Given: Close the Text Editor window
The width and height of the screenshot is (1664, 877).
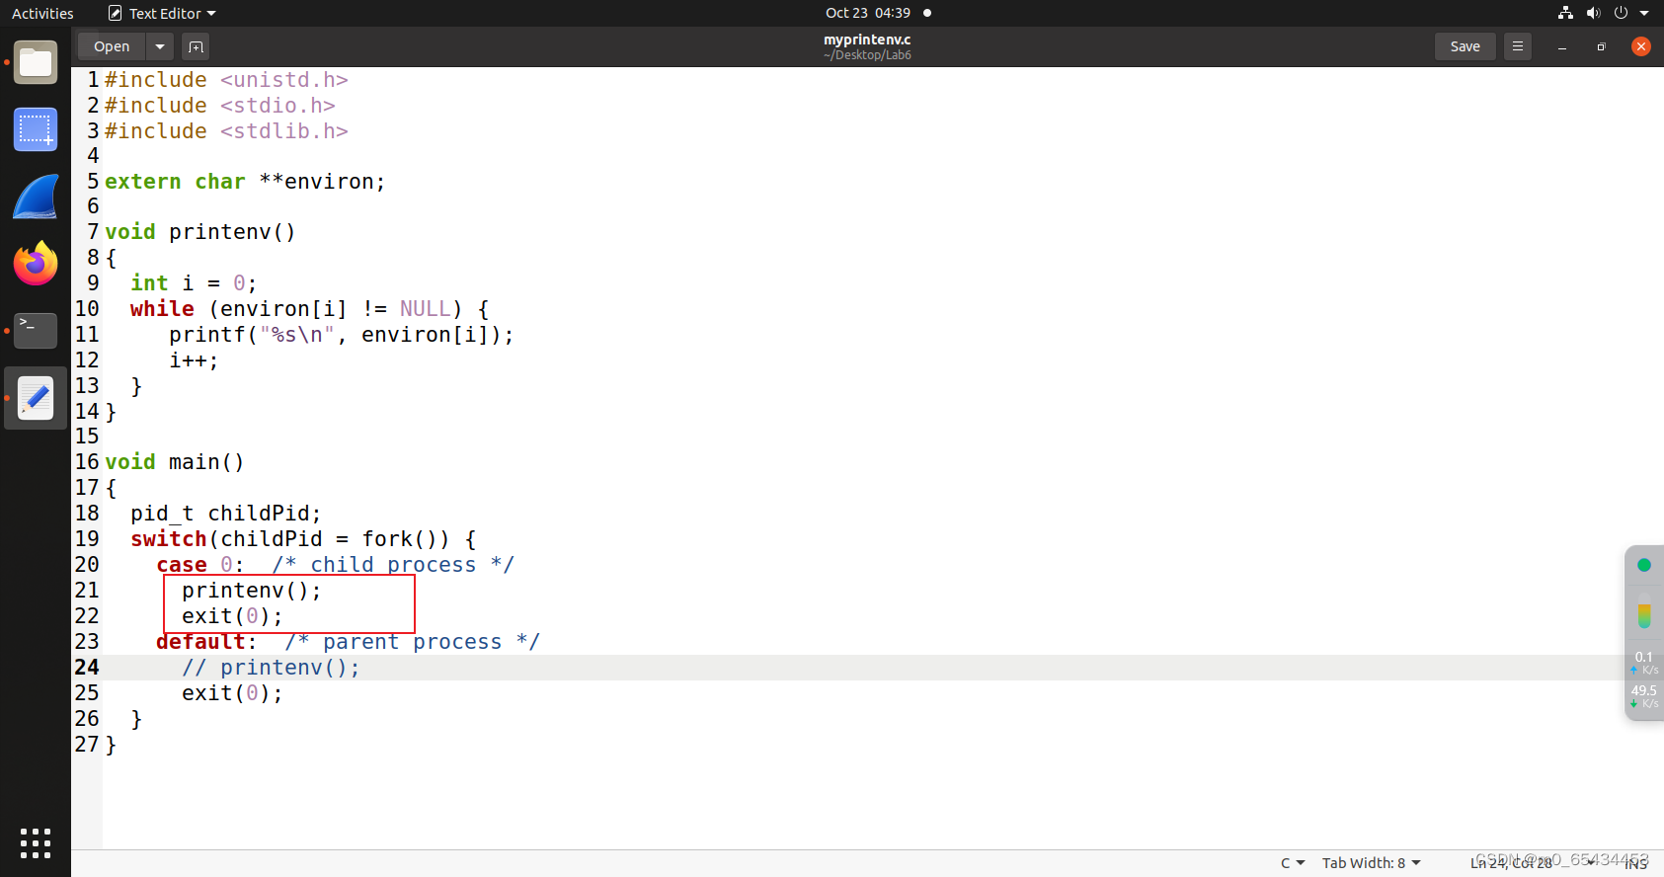Looking at the screenshot, I should click(1641, 46).
